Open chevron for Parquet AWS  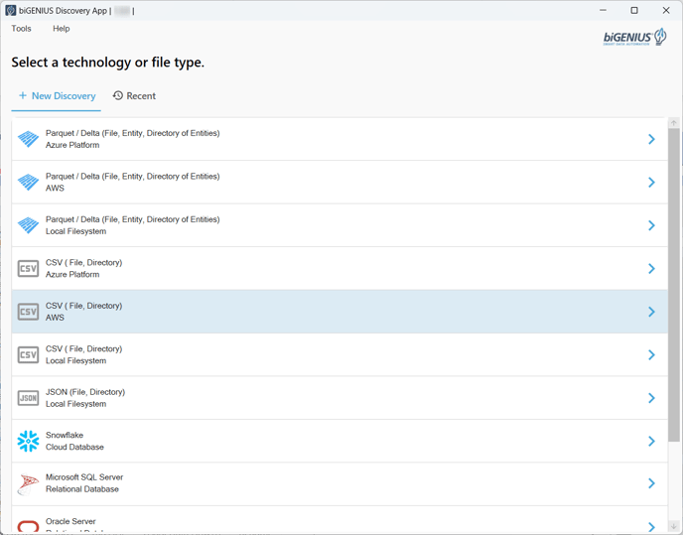[x=651, y=182]
